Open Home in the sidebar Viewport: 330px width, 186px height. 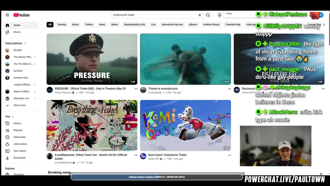pyautogui.click(x=21, y=25)
